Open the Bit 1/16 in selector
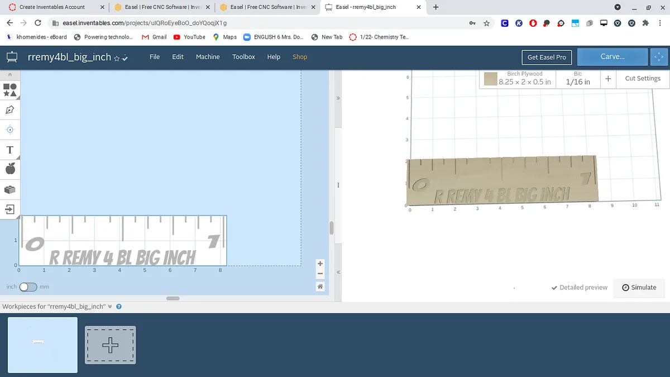This screenshot has height=377, width=670. coord(577,79)
